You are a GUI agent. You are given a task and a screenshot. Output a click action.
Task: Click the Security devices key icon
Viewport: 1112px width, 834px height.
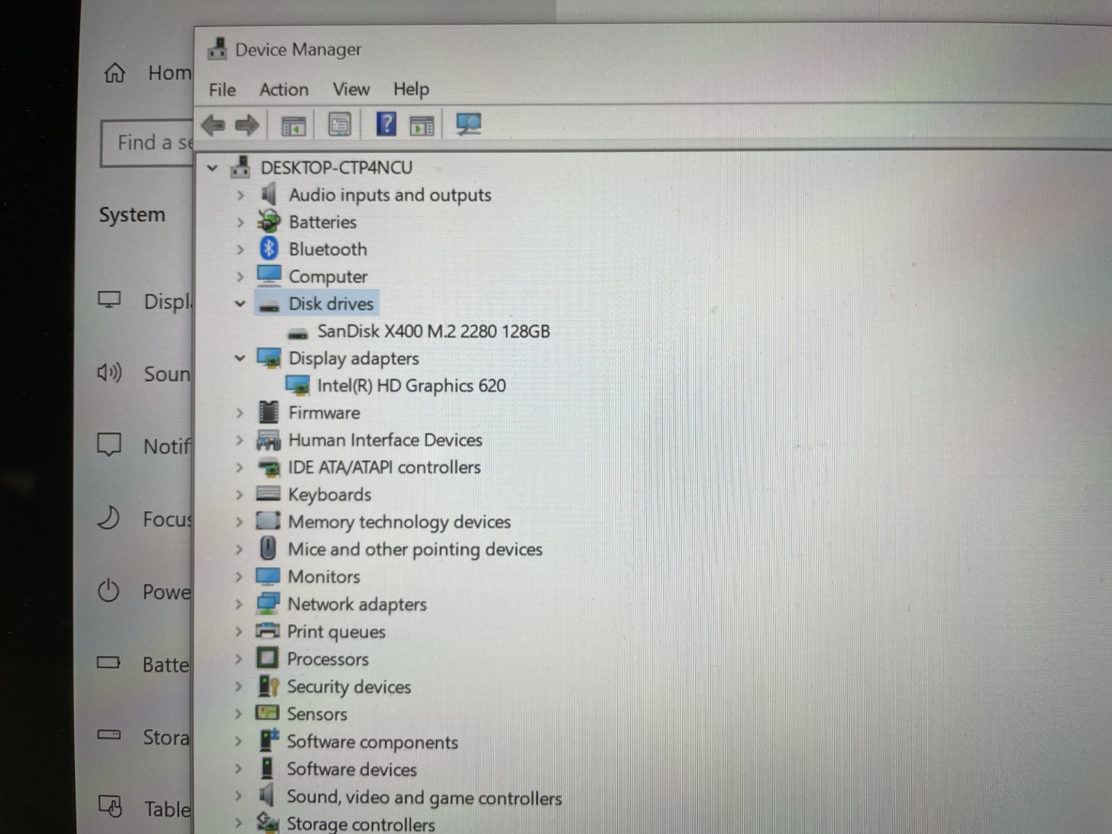click(x=268, y=686)
